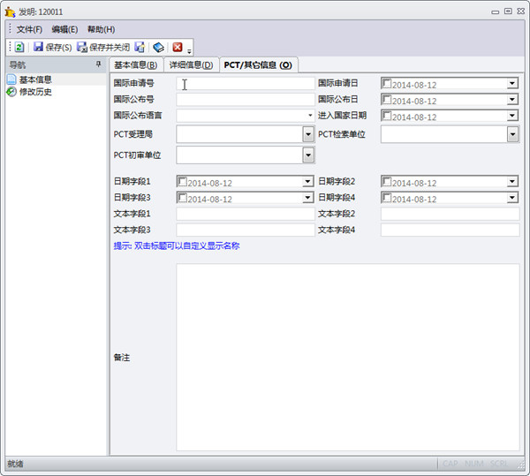This screenshot has height=476, width=530.
Task: Click the 修改历史 history icon in navigation
Action: [x=11, y=92]
